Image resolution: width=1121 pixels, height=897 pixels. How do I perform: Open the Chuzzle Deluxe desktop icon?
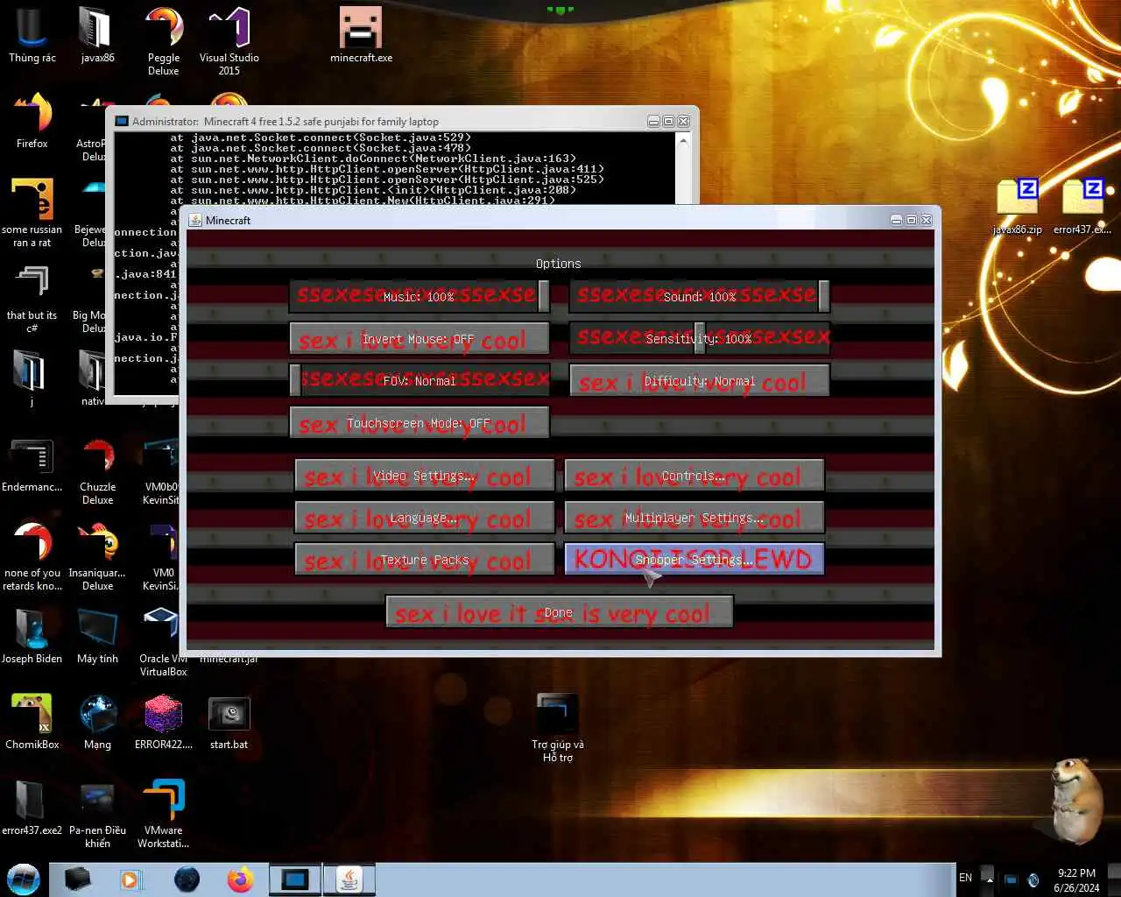(97, 473)
